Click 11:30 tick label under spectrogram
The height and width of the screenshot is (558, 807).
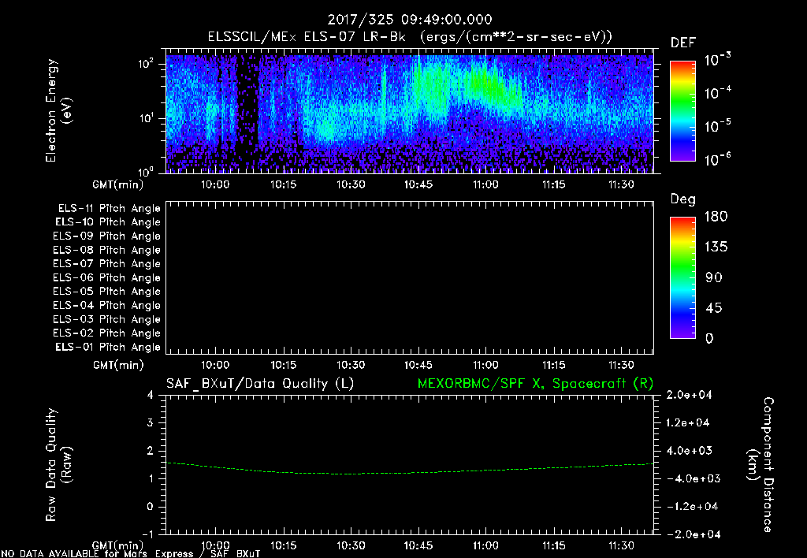coord(621,184)
